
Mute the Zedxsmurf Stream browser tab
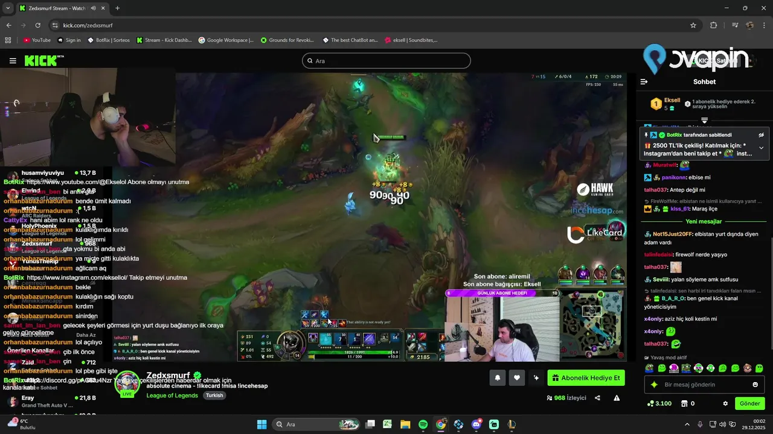click(93, 8)
